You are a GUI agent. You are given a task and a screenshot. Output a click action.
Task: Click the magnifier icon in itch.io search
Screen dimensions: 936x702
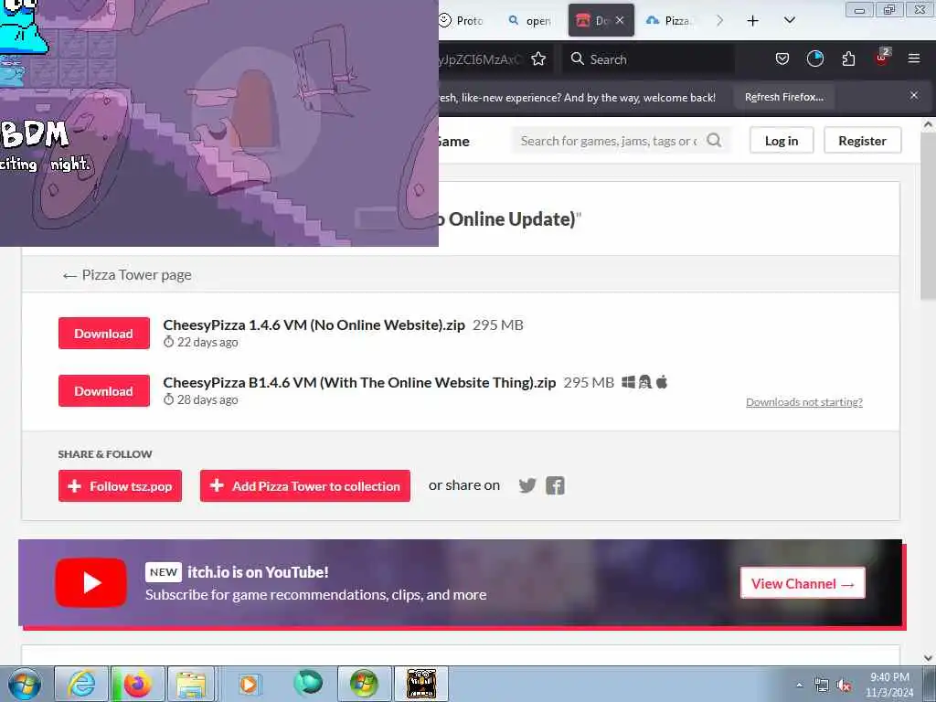[714, 140]
